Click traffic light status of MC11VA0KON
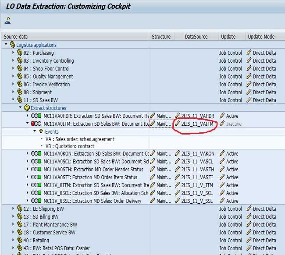Viewport: 285px width, 255px height. 36,153
